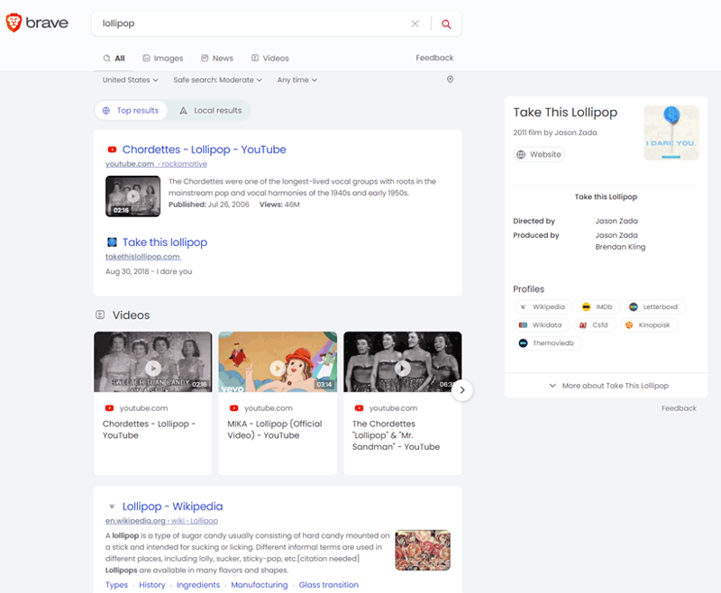The width and height of the screenshot is (721, 593).
Task: Open the Kinopoisk profile badge
Action: [649, 324]
